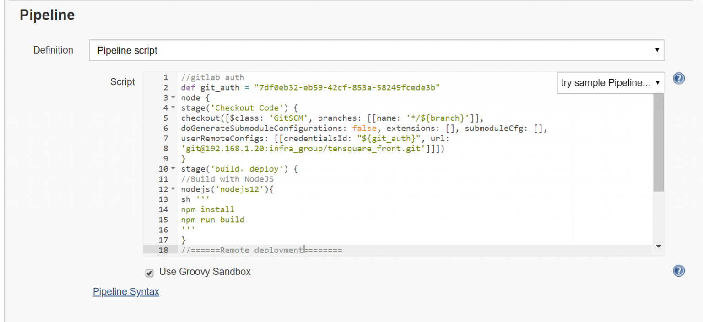Click line number 5 beside the checkout call

[x=165, y=118]
